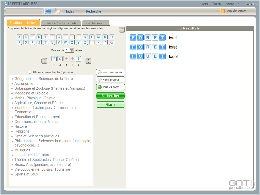This screenshot has width=260, height=195.
Task: Enable Affinez votre recherche checkbox
Action: click(30, 72)
